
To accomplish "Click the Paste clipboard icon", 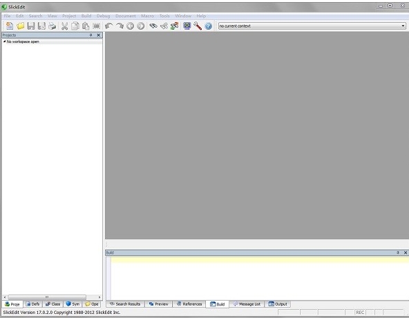I will [x=86, y=26].
